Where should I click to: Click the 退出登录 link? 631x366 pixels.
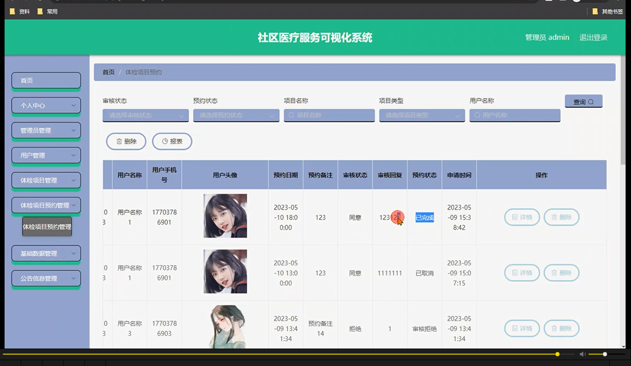(x=593, y=37)
